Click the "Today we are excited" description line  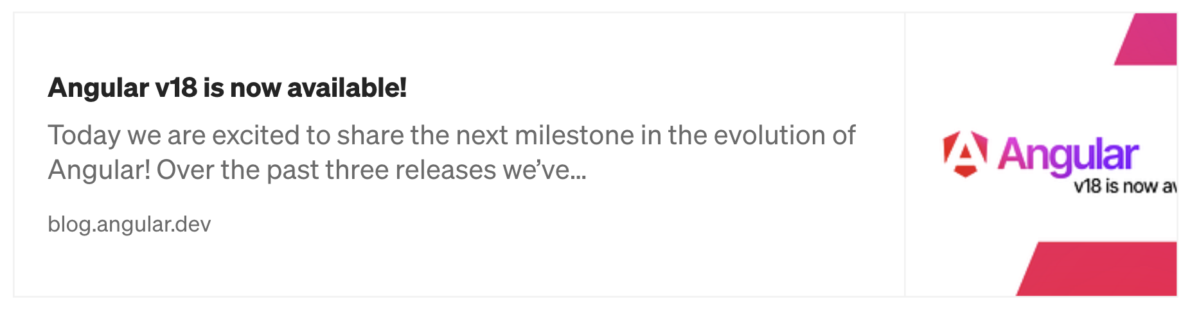tap(451, 135)
